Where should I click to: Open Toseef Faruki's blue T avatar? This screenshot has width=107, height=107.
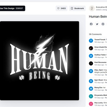click(x=91, y=41)
